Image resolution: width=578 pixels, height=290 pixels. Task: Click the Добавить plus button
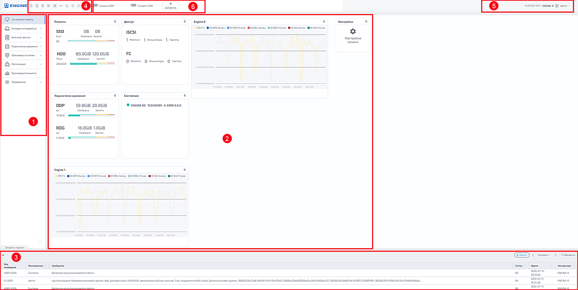[x=171, y=6]
